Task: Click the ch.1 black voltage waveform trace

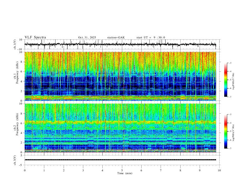Action: click(120, 44)
